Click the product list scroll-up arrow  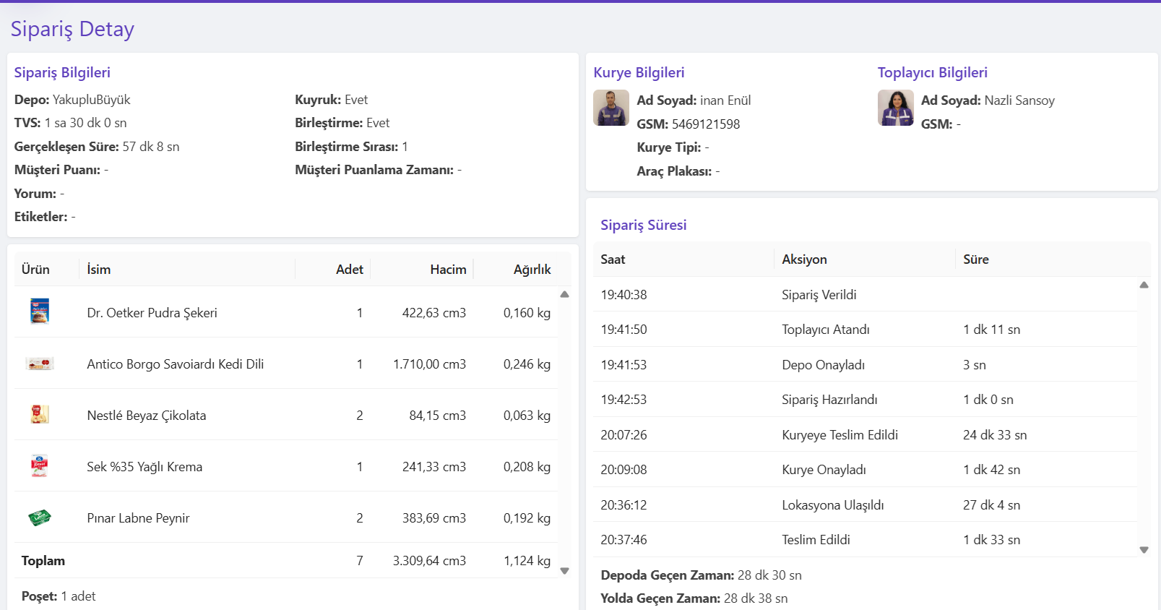[x=565, y=294]
